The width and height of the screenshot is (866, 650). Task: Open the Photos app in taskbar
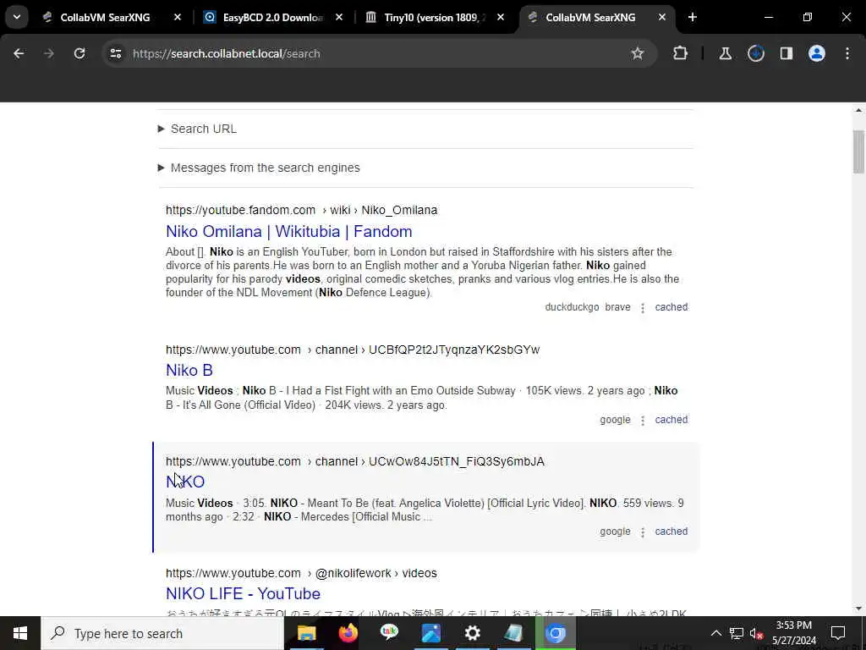(x=430, y=633)
